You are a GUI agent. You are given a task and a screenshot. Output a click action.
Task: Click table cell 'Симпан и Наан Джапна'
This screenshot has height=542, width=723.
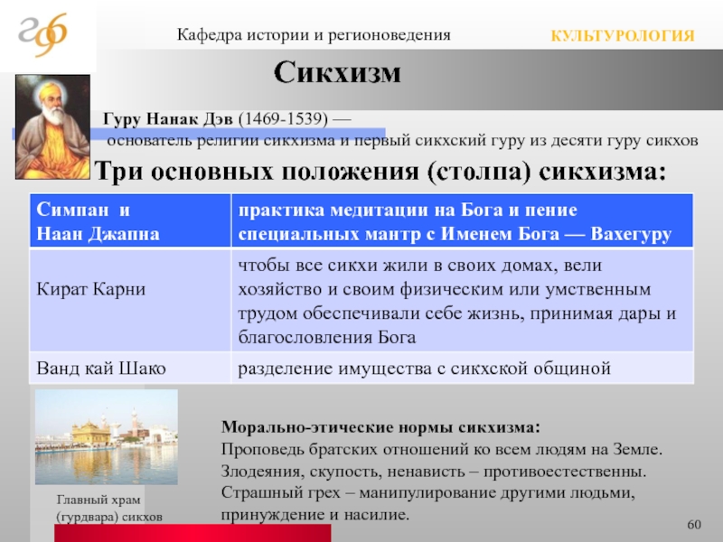[x=130, y=221]
